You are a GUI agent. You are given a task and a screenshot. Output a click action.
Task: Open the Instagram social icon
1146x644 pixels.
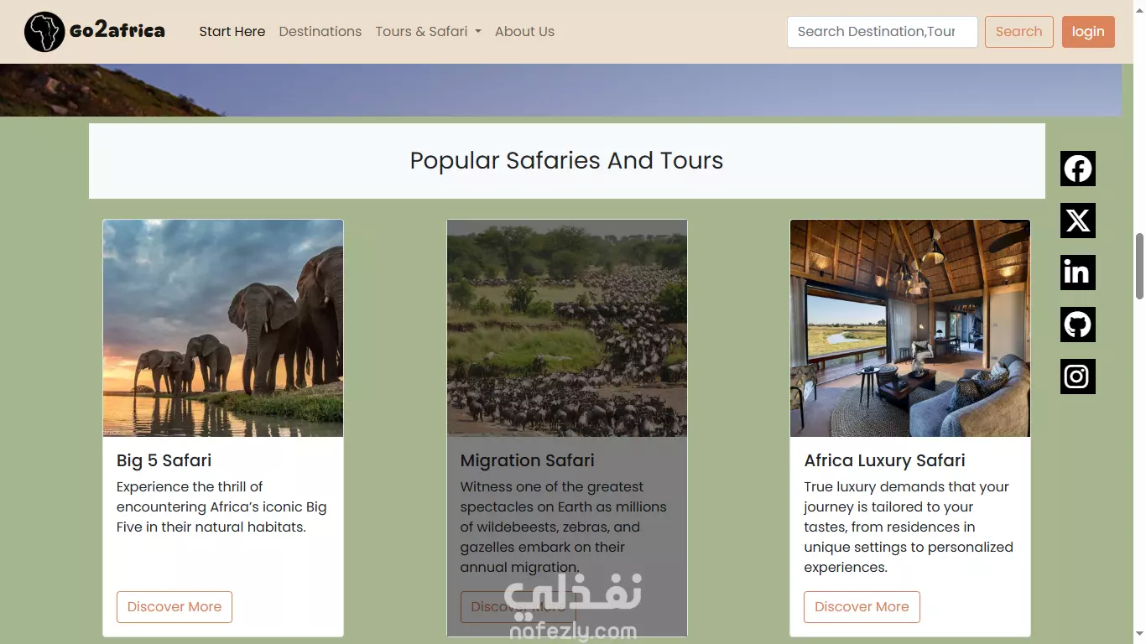(1078, 377)
